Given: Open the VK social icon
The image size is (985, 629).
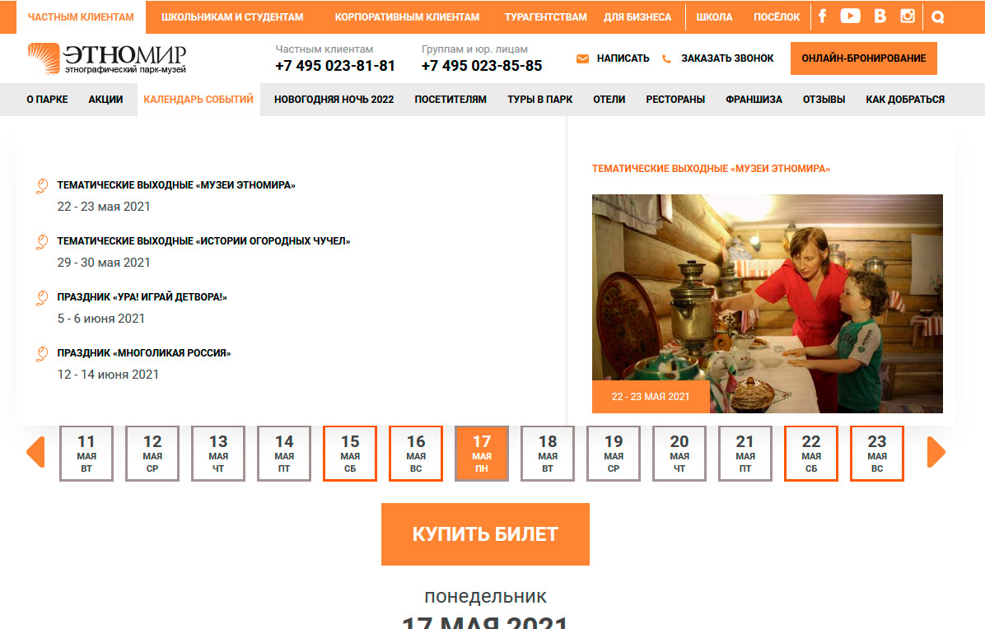Looking at the screenshot, I should 880,16.
